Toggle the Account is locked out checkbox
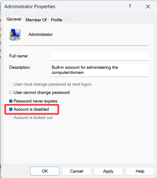 point(11,118)
